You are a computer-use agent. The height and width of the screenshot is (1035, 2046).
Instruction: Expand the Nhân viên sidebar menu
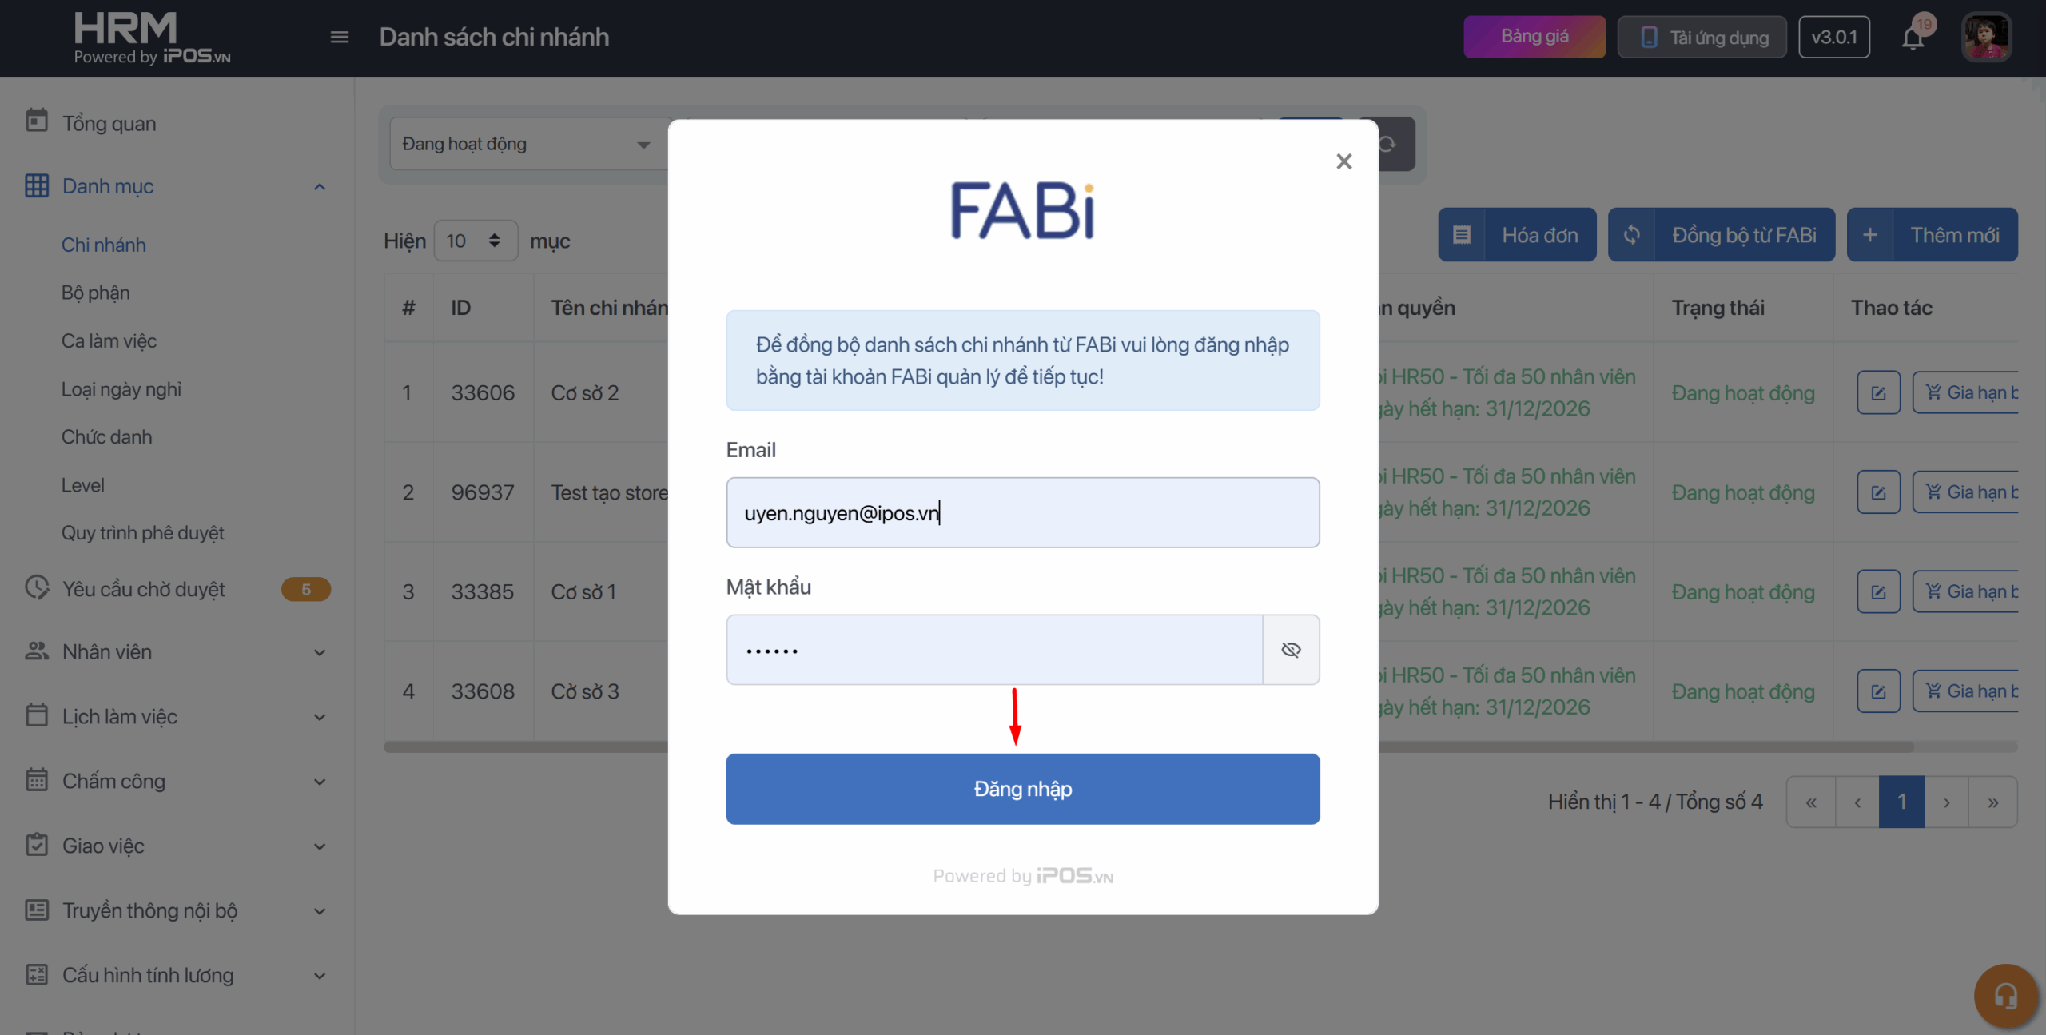pos(176,652)
